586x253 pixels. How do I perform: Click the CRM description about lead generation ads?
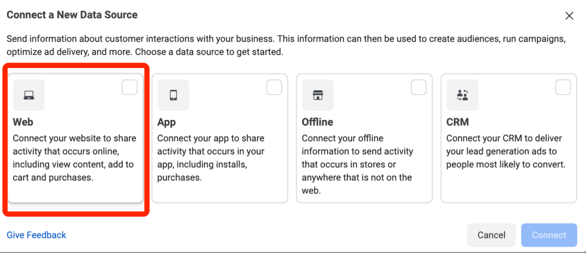coord(506,151)
